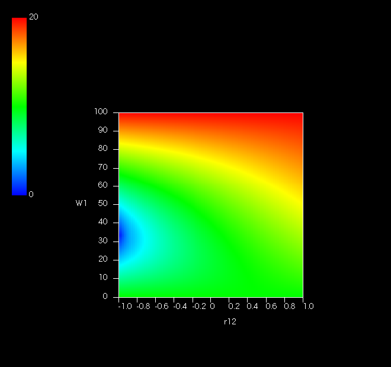
Task: Click the 0.4 tick label on r12 axis
Action: 252,306
